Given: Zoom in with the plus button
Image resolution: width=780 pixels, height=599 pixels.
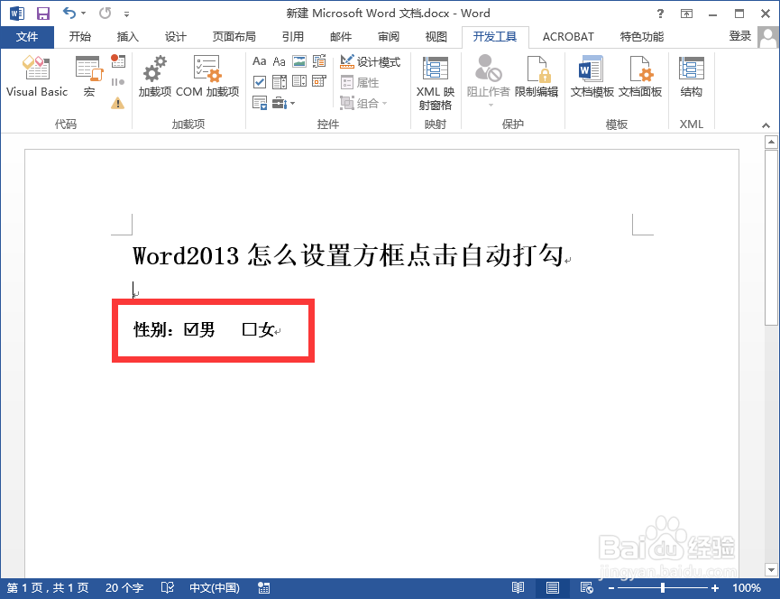Looking at the screenshot, I should pyautogui.click(x=715, y=588).
